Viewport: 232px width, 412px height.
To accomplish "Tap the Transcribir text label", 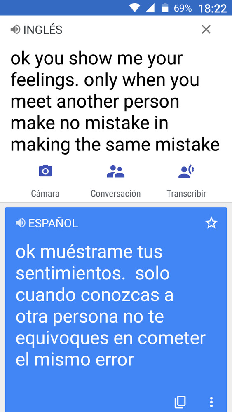I will 186,194.
